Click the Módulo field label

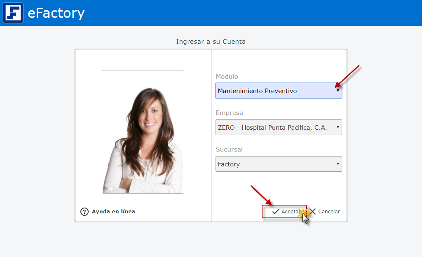[227, 77]
